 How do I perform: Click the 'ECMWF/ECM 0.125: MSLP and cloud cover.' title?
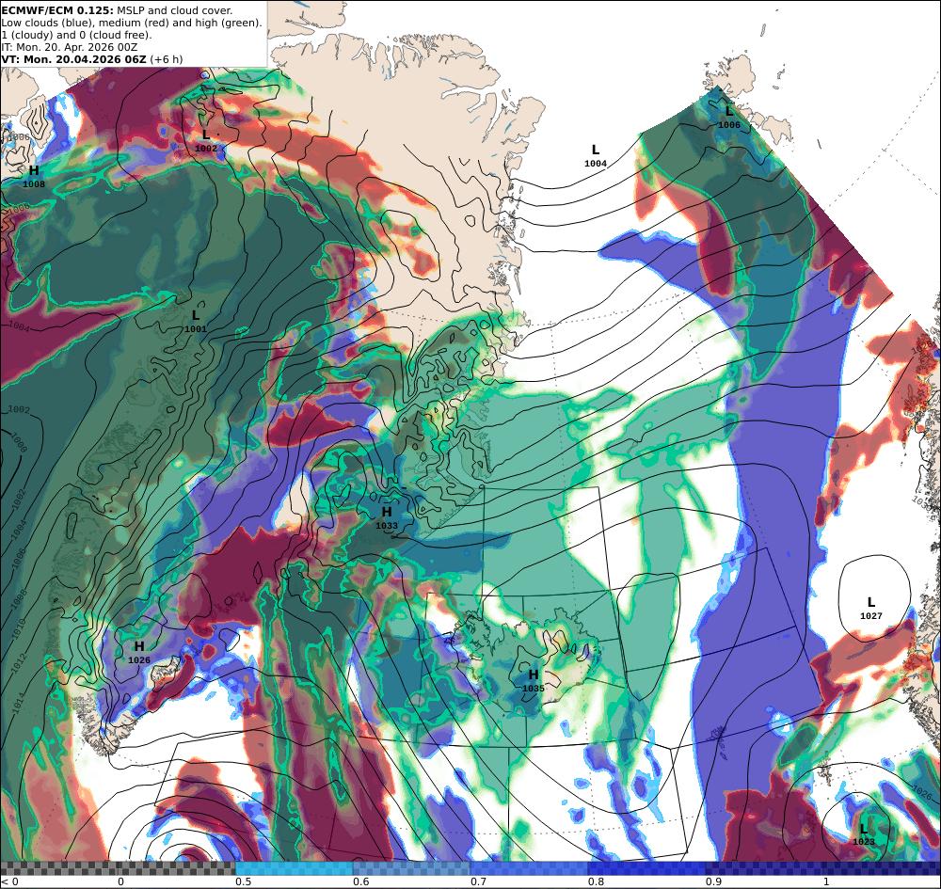pyautogui.click(x=117, y=10)
